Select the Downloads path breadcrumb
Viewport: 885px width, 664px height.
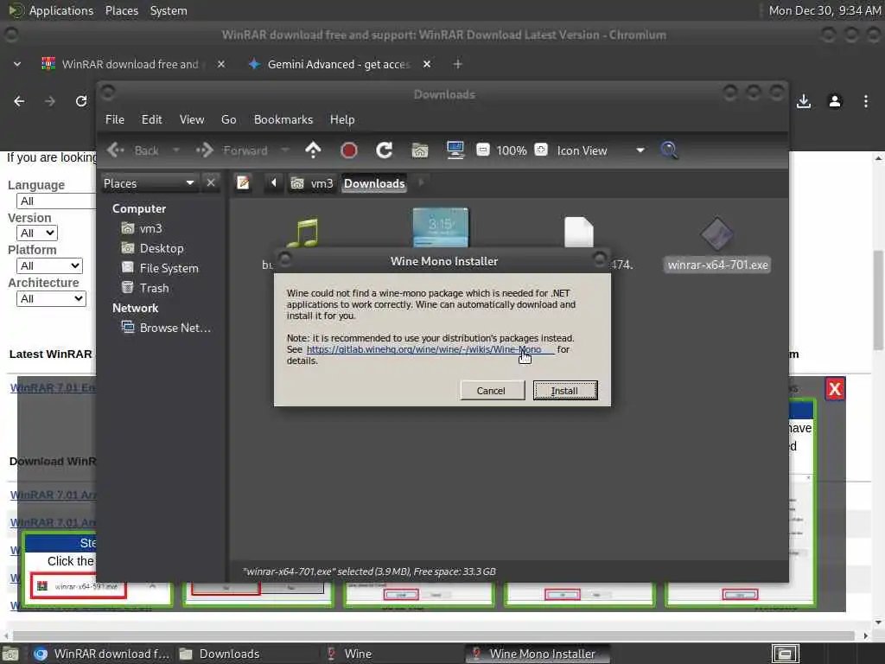coord(374,183)
